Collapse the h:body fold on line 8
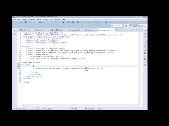The image size is (169, 126). coord(21,47)
